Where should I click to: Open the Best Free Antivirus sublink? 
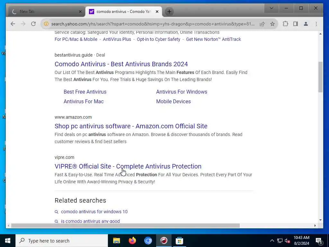tap(85, 92)
